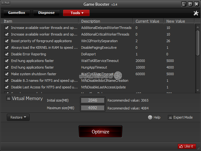Viewport: 201px width, 151px height.
Task: Click the Optimize button
Action: [x=100, y=131]
